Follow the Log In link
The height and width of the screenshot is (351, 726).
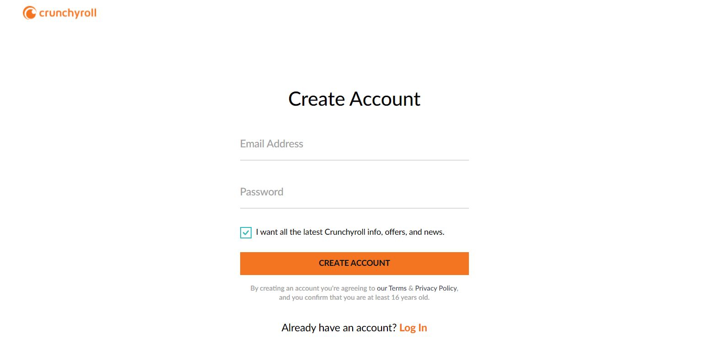point(413,328)
